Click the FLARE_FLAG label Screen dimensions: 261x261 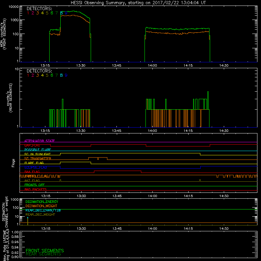point(34,163)
